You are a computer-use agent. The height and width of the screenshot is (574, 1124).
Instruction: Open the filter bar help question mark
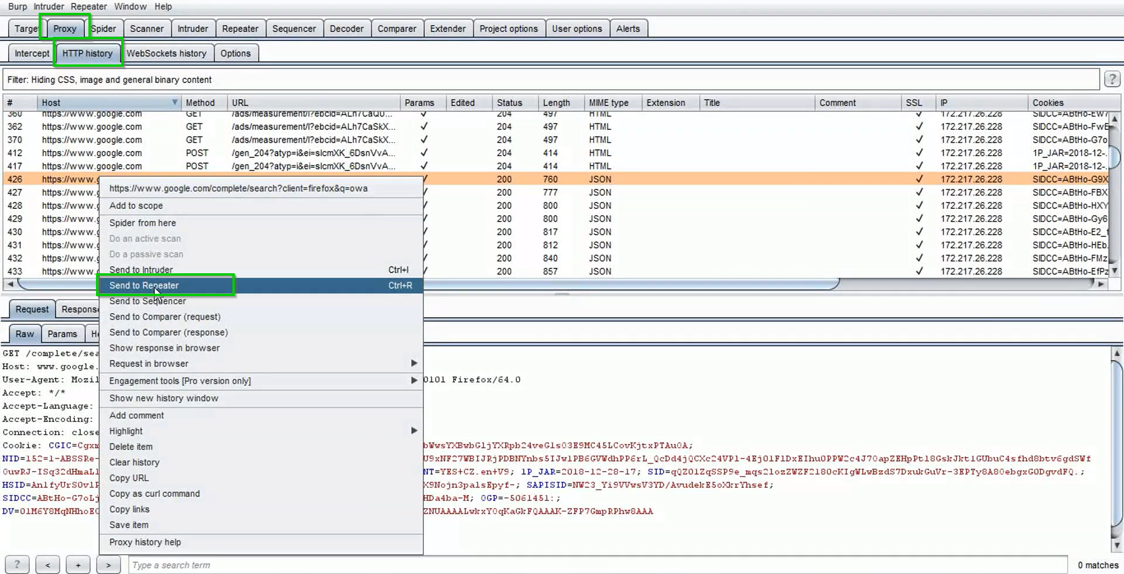pos(1112,78)
